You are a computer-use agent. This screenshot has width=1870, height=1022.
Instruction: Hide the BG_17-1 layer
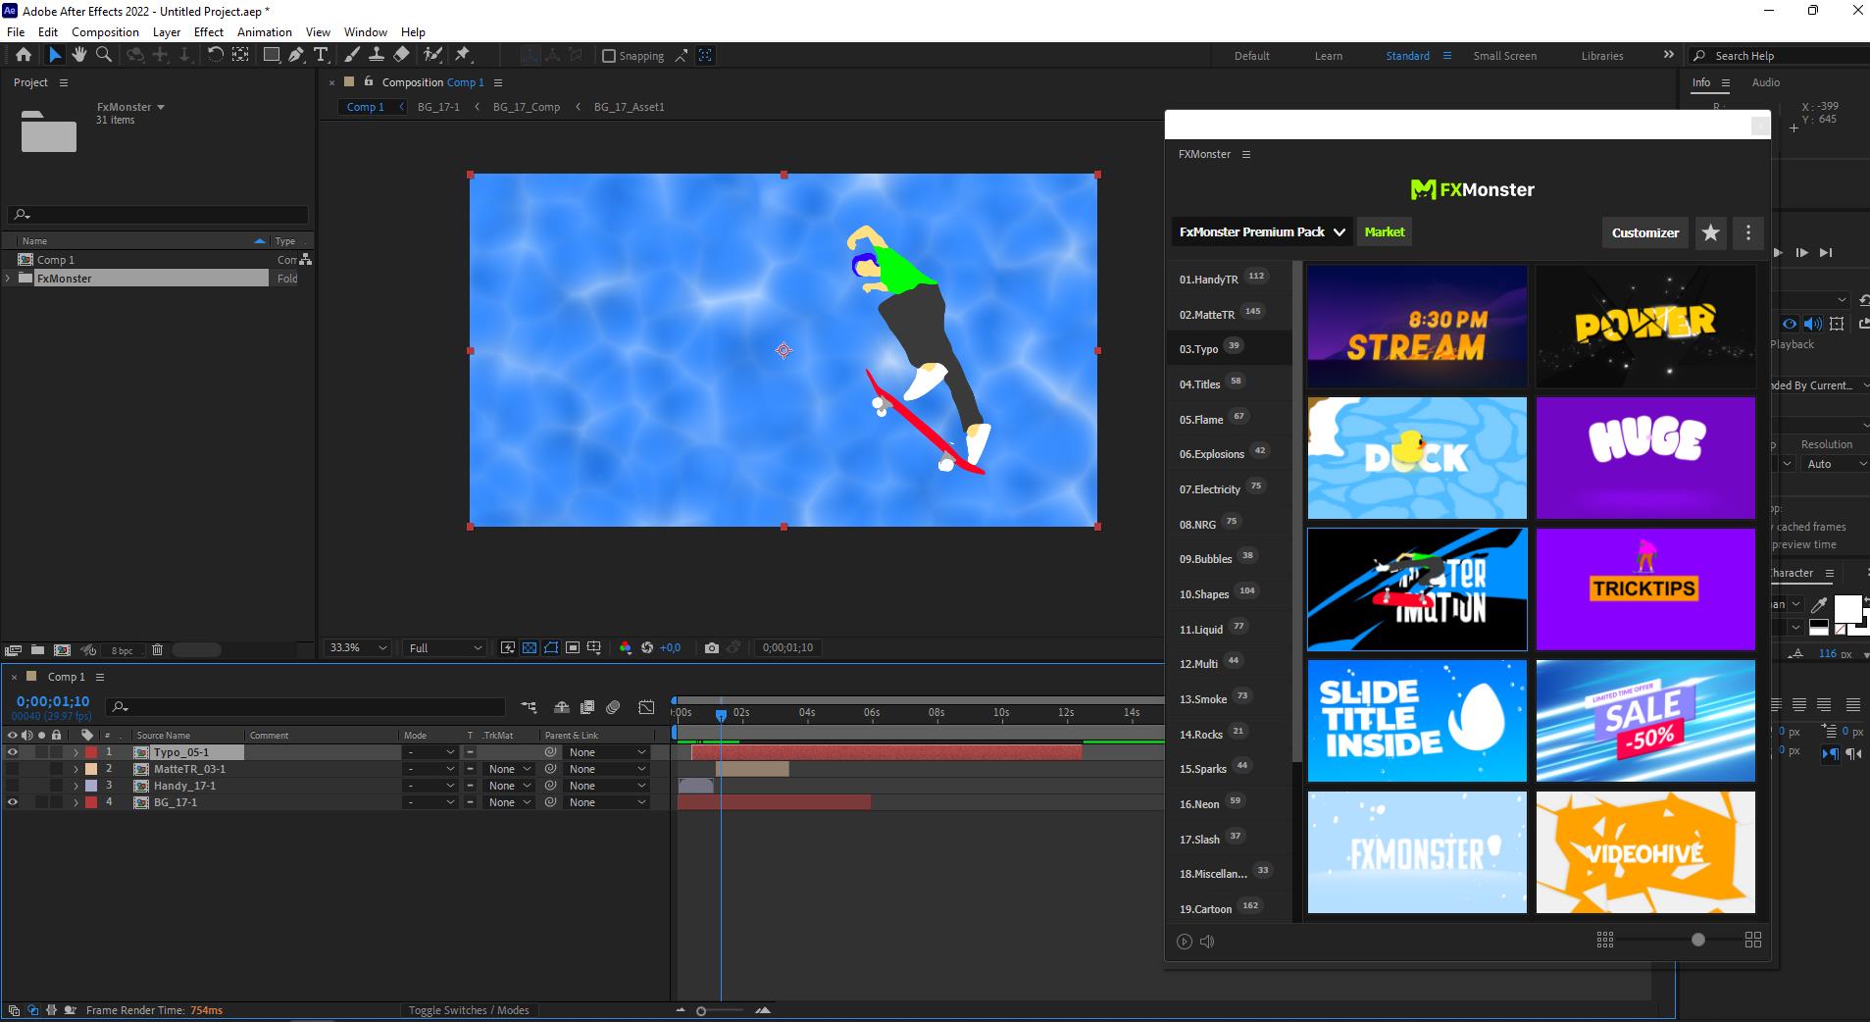coord(13,802)
